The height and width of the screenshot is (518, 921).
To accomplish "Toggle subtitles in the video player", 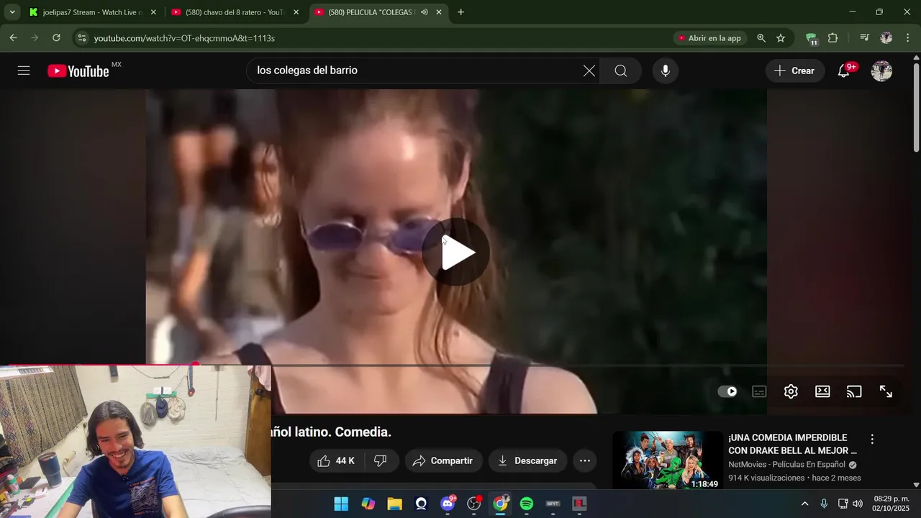I will click(759, 391).
